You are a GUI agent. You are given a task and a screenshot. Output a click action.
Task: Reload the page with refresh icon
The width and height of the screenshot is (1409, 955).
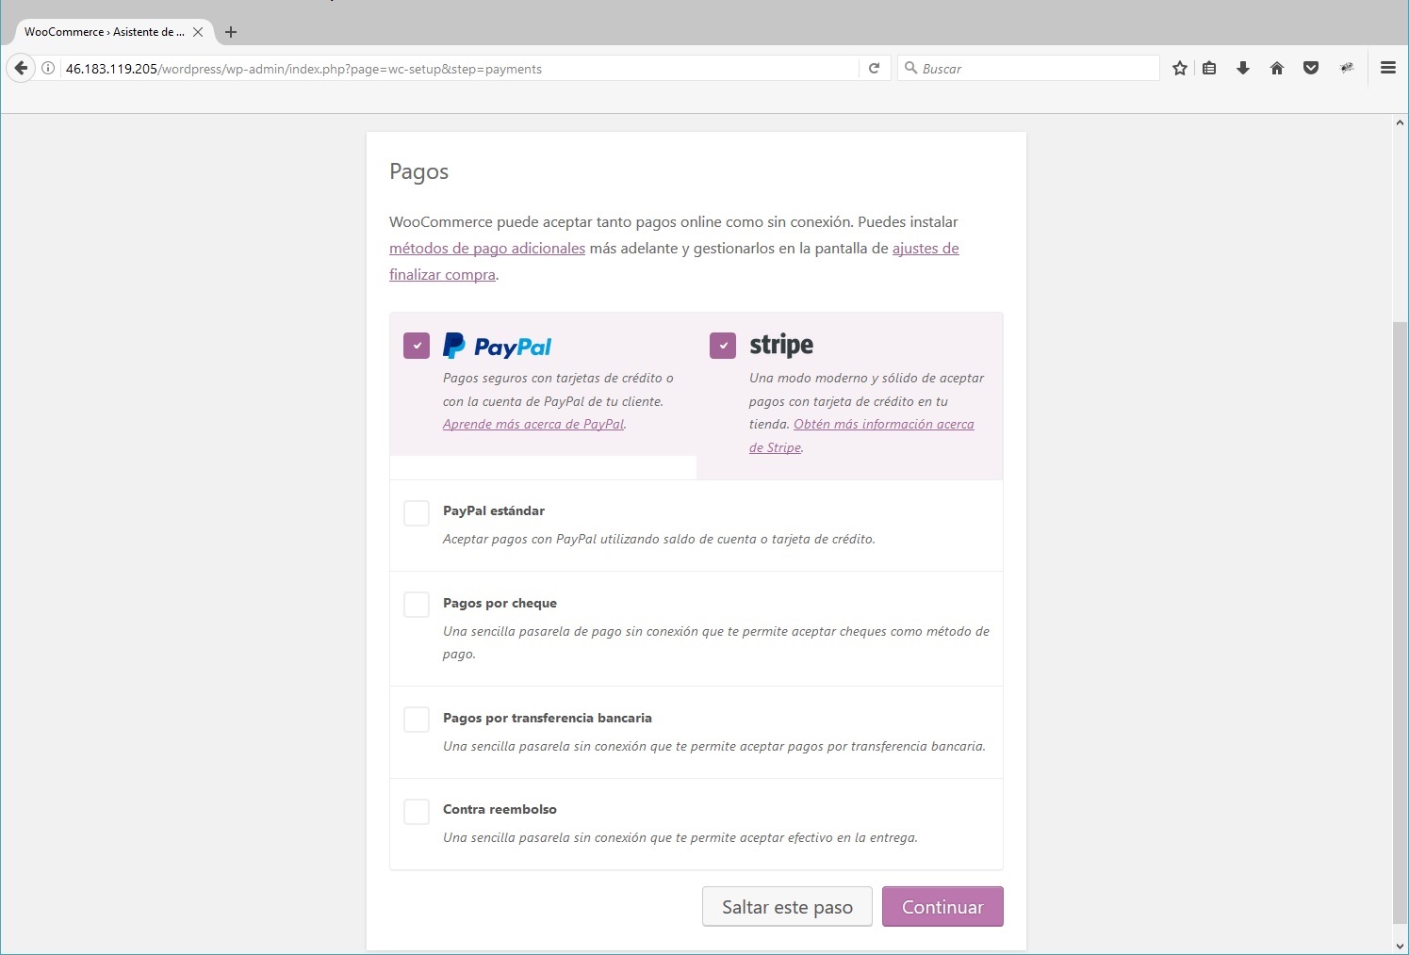(874, 68)
